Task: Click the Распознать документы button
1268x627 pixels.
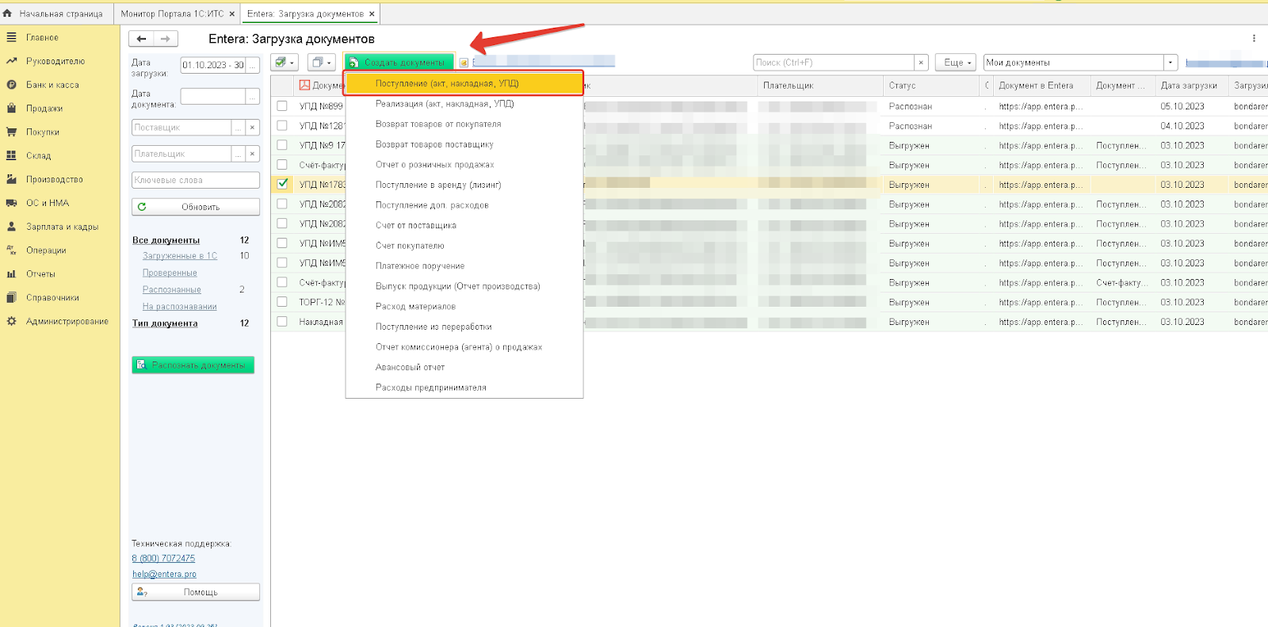Action: coord(193,365)
